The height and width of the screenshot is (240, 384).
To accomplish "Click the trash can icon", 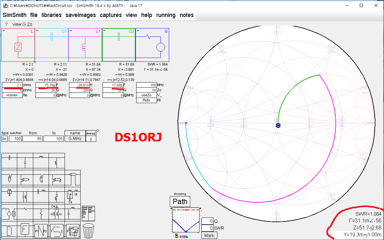I will (x=88, y=231).
